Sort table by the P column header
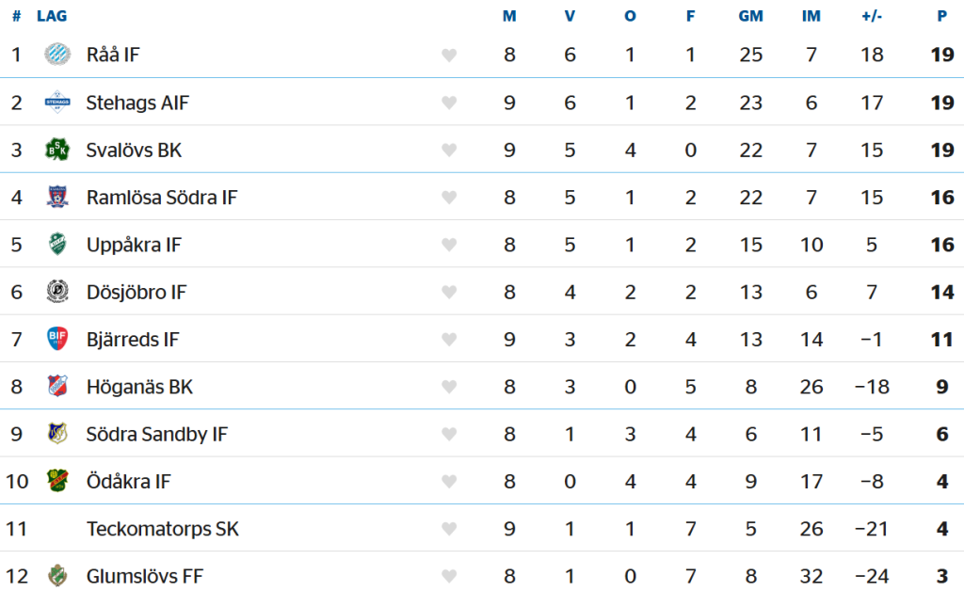This screenshot has width=964, height=591. point(941,16)
